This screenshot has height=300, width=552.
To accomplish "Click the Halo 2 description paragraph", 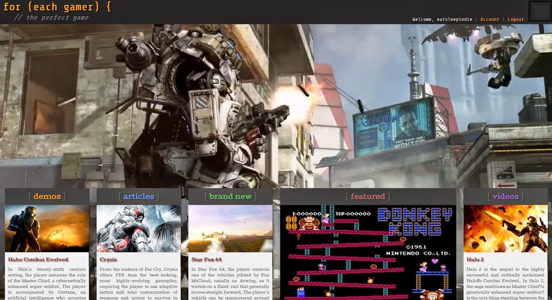I will (506, 283).
